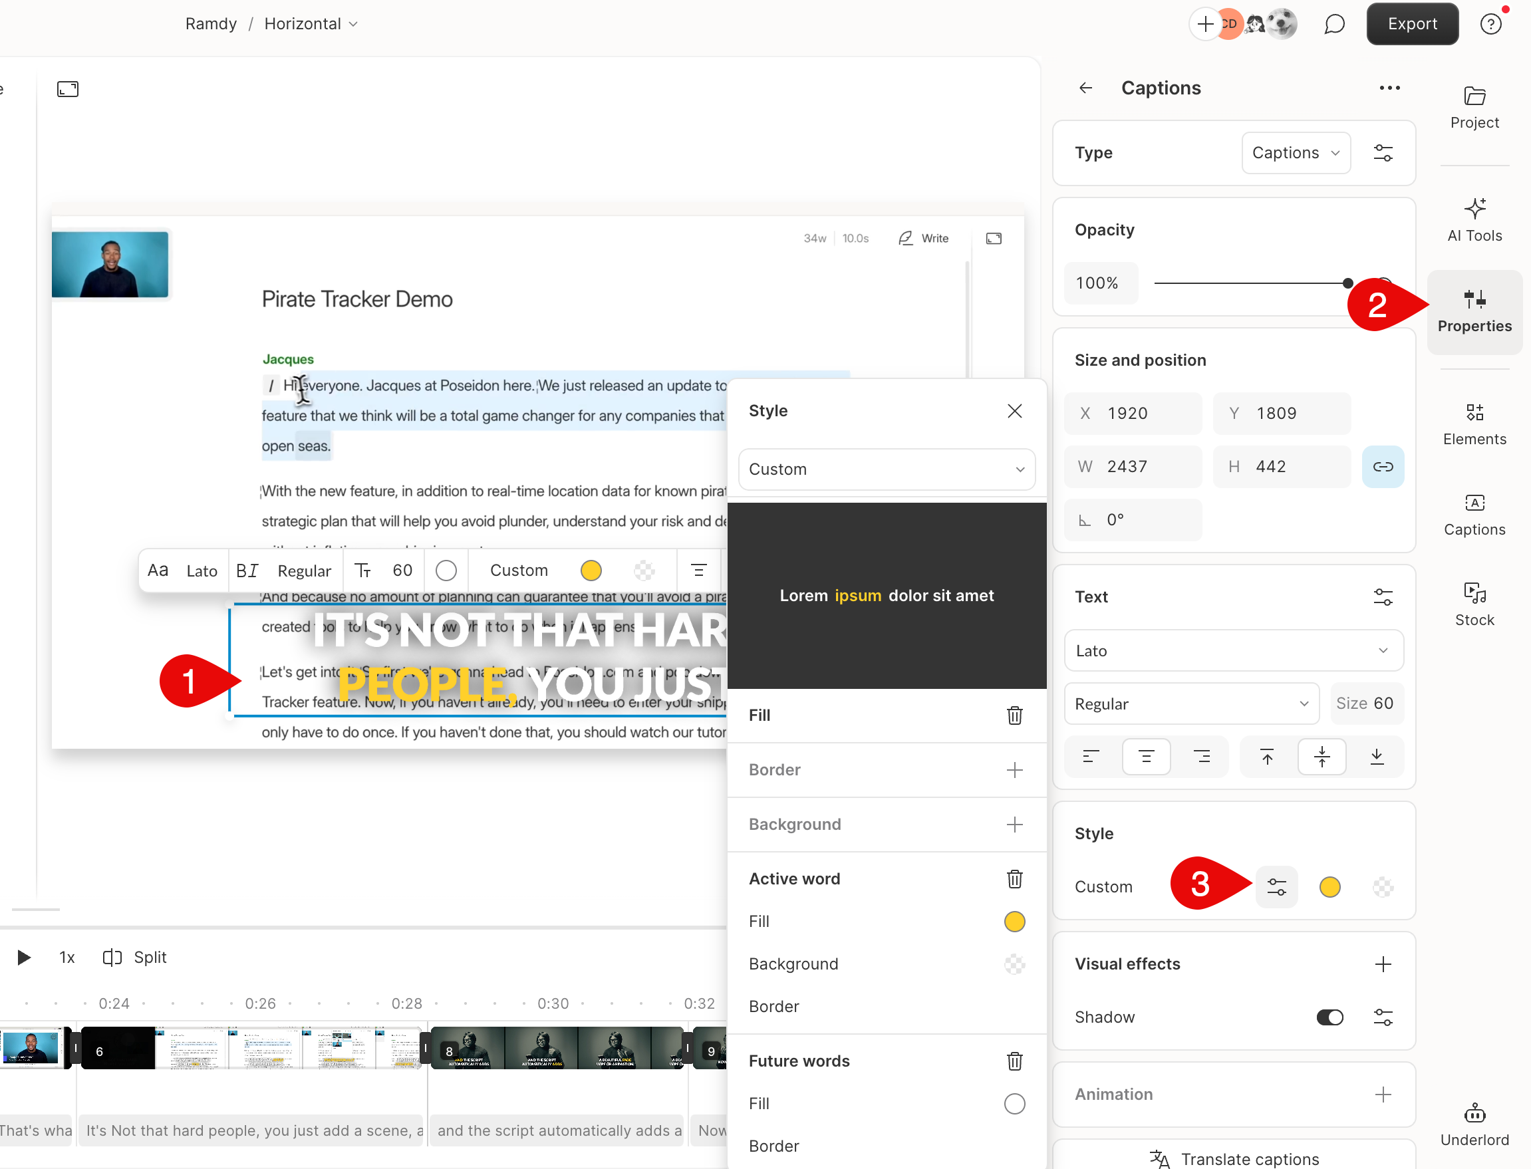This screenshot has height=1169, width=1531.
Task: Link width and height with the chain icon
Action: pos(1383,466)
